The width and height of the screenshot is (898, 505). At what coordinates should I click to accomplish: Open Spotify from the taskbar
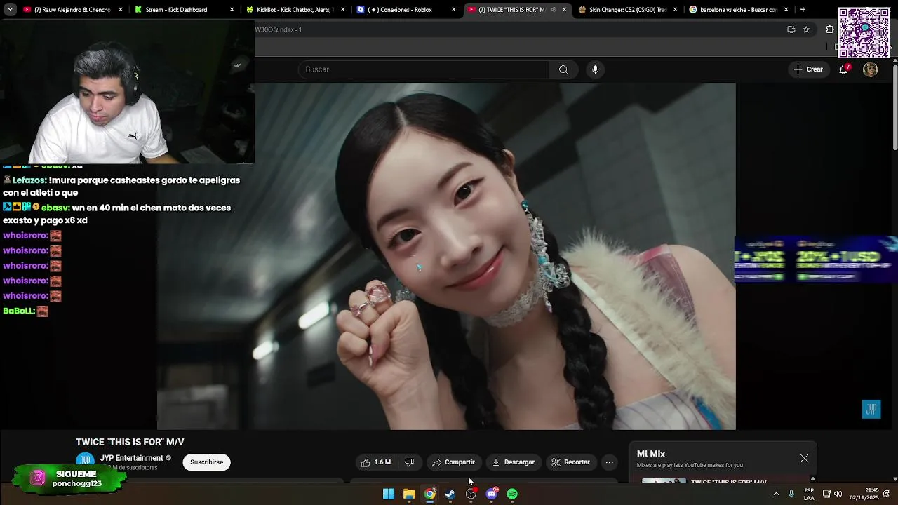coord(512,494)
